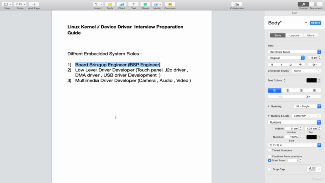Show the Format inspector

pyautogui.click(x=303, y=4)
